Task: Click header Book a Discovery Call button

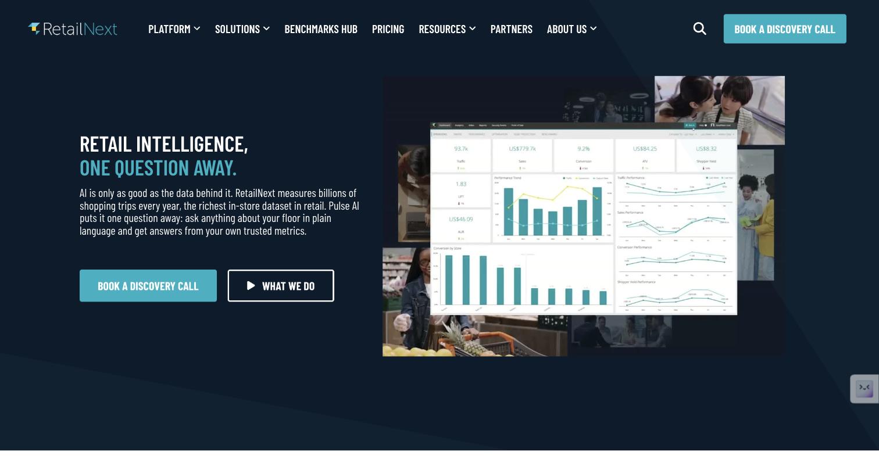Action: 785,28
